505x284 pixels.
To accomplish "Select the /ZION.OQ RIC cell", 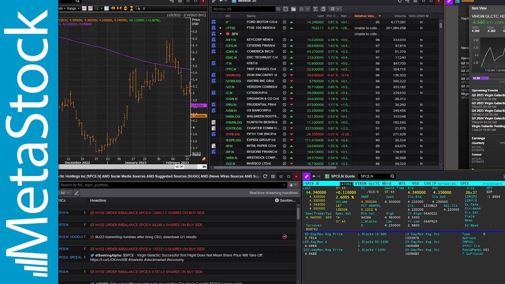I will click(x=233, y=75).
